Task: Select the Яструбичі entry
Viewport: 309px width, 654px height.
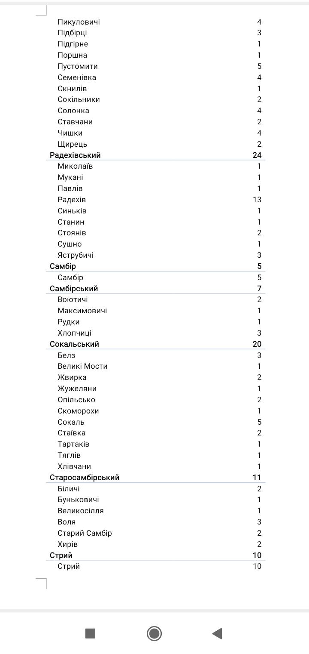Action: click(x=76, y=255)
